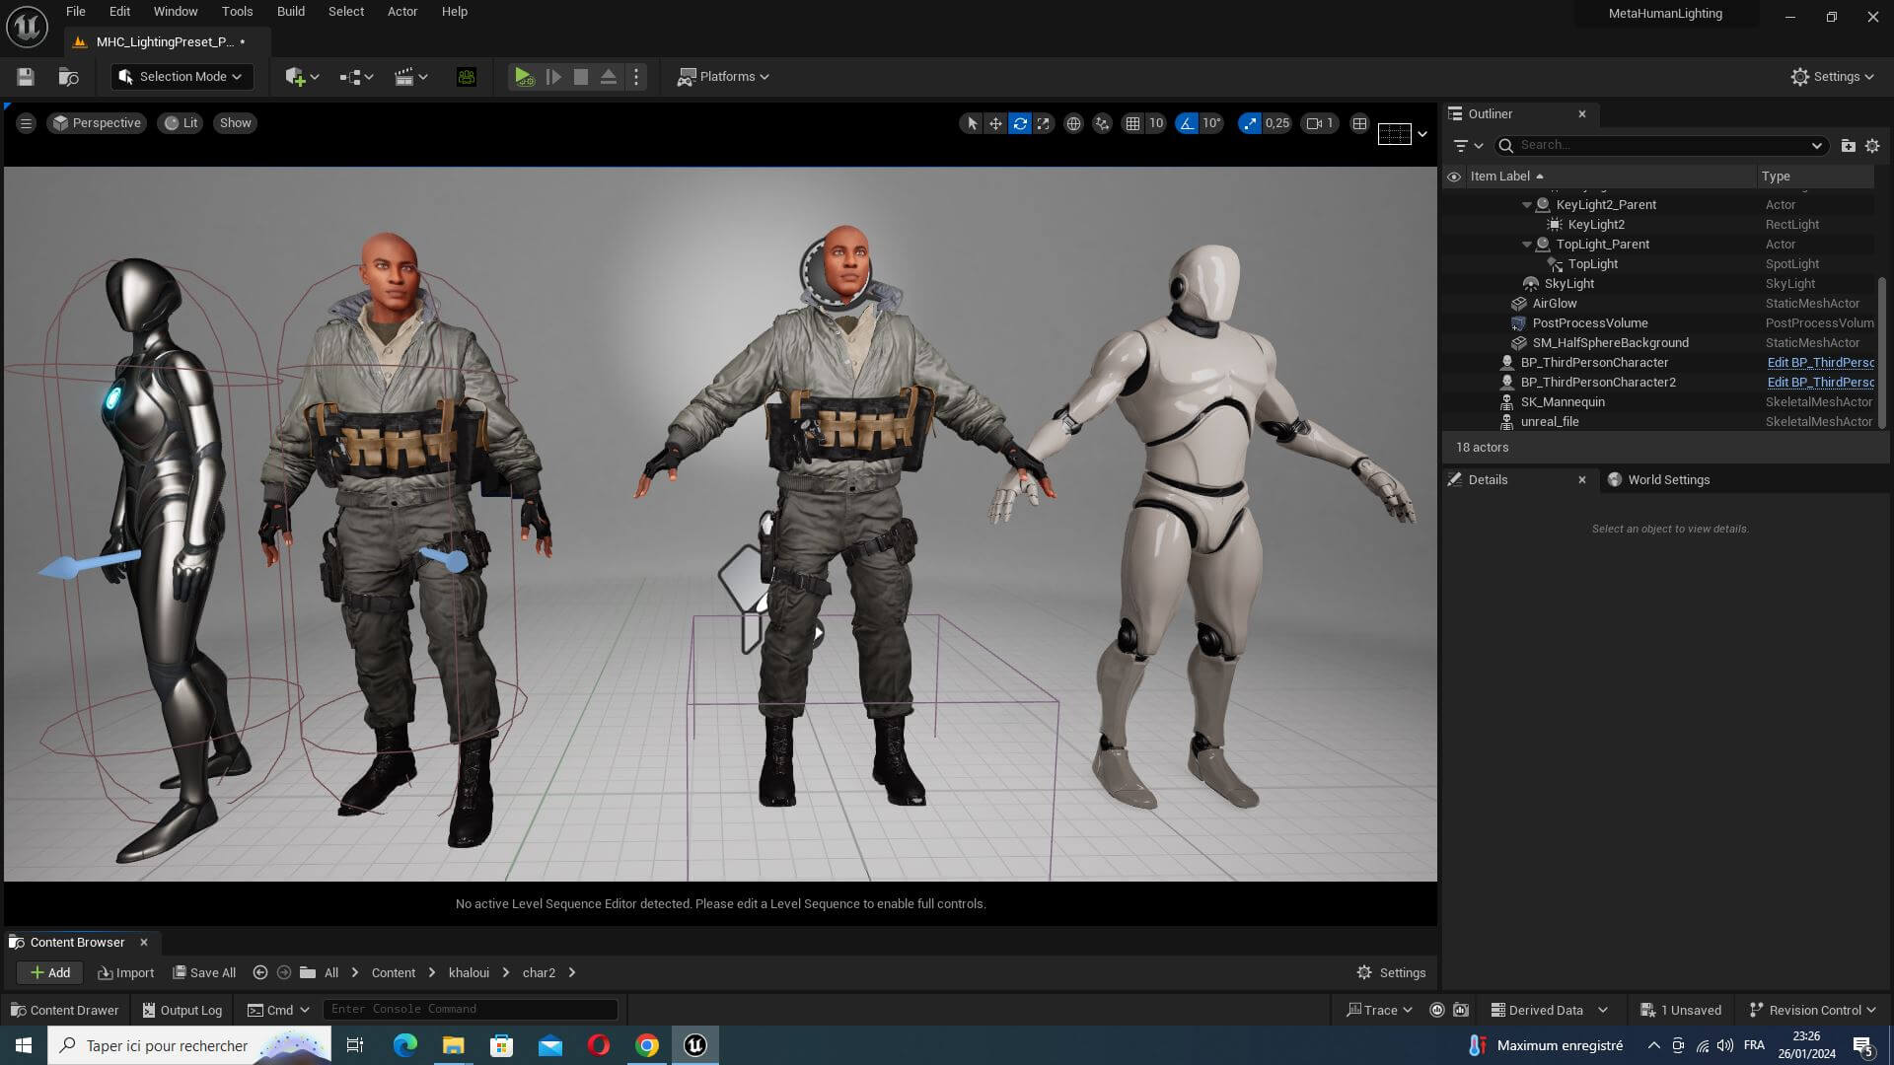Click the Eject from player icon
The image size is (1894, 1065).
click(609, 77)
